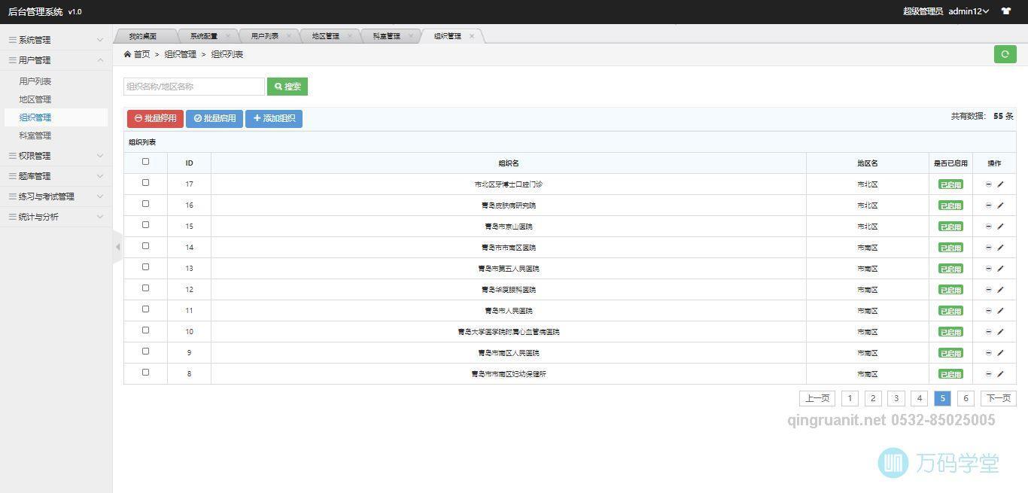Open the gift icon next to admin12

tap(1006, 11)
